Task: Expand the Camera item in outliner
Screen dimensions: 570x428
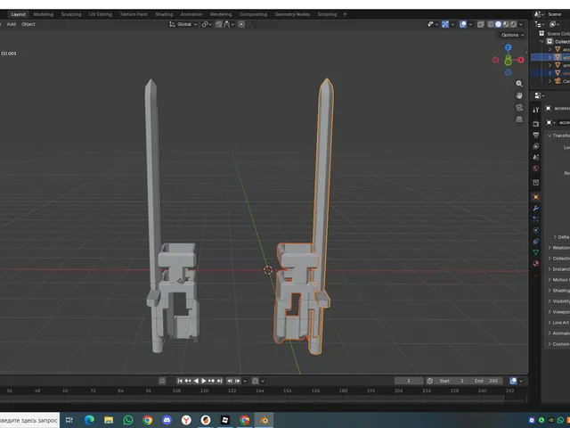Action: click(550, 81)
